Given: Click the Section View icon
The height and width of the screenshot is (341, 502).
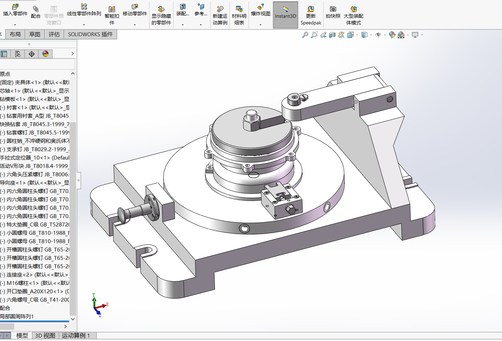Looking at the screenshot, I should tap(332, 35).
